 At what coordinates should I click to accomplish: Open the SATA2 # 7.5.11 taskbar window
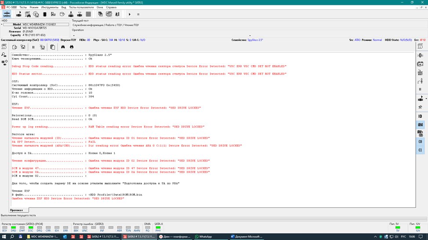[x=103, y=237]
